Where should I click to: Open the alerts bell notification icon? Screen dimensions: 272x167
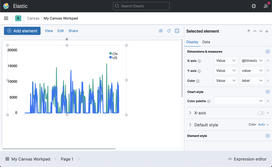(x=266, y=6)
